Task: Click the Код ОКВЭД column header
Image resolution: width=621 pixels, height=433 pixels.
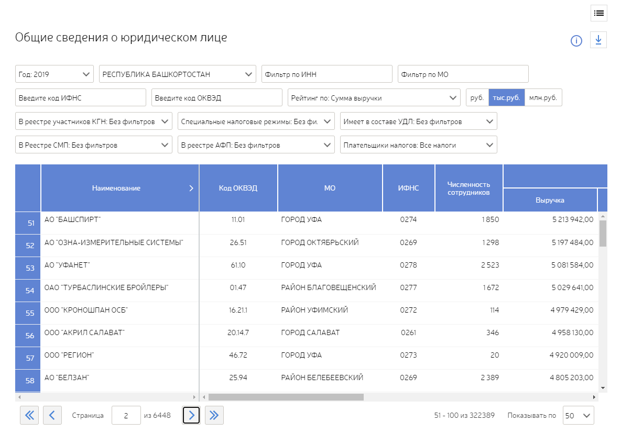Action: pyautogui.click(x=238, y=188)
